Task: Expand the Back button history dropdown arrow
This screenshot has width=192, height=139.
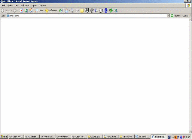Action: (x=11, y=11)
